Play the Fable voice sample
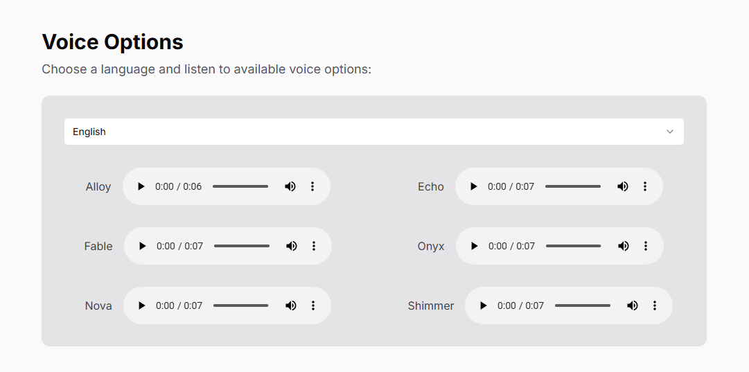This screenshot has width=749, height=372. click(x=142, y=246)
